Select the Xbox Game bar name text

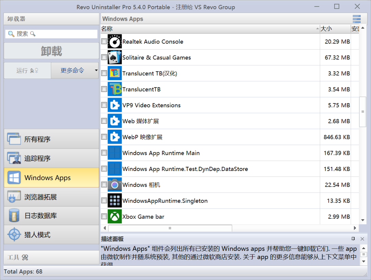pos(143,217)
